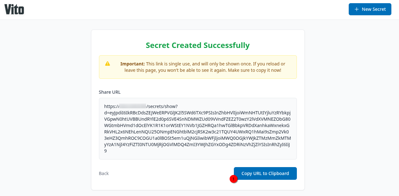Create a New Secret from header button
The width and height of the screenshot is (399, 196).
pyautogui.click(x=370, y=9)
